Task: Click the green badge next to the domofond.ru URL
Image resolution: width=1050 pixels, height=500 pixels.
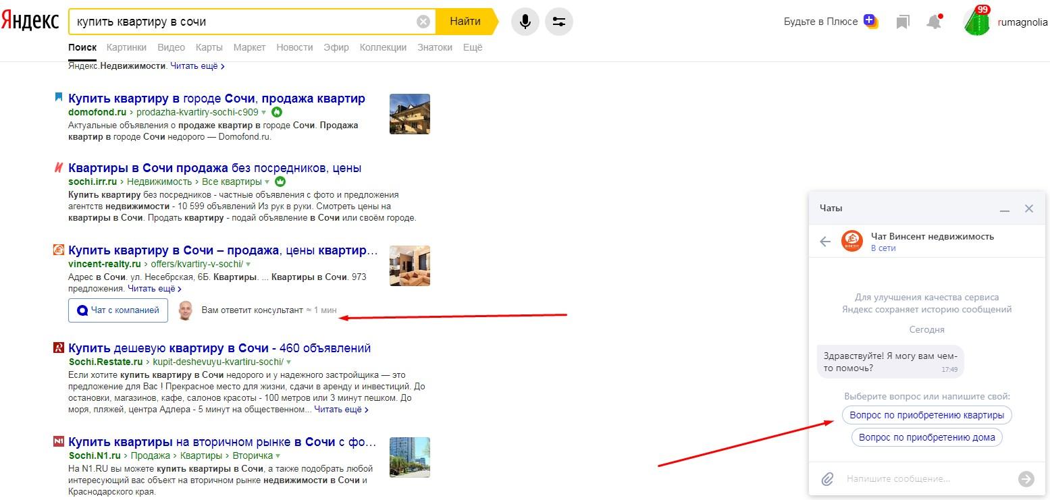Action: tap(277, 112)
